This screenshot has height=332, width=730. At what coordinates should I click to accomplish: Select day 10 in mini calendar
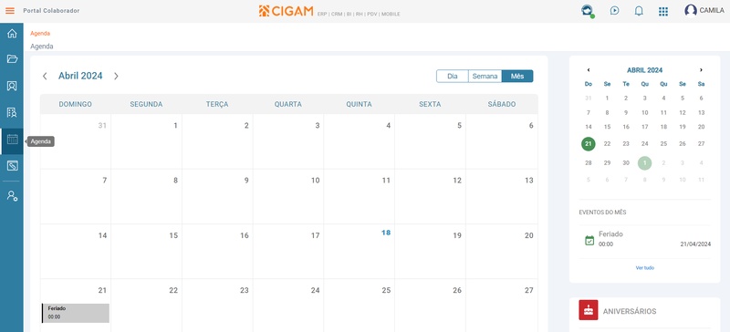(x=645, y=113)
